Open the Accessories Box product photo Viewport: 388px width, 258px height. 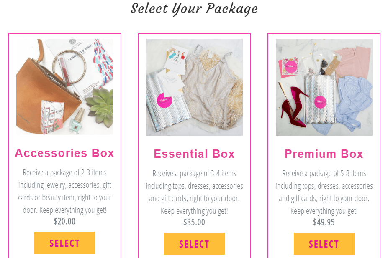[x=64, y=87]
